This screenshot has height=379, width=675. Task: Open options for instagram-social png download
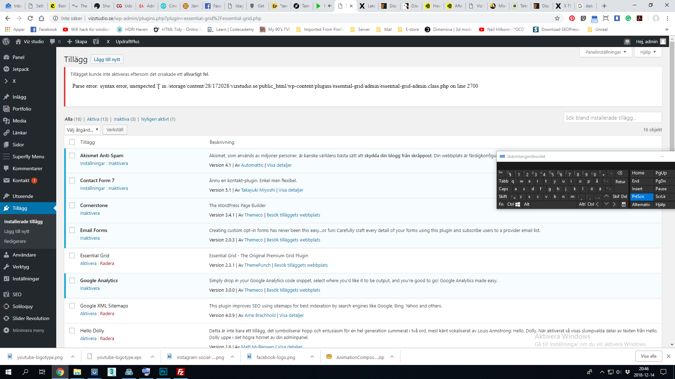tap(232, 357)
